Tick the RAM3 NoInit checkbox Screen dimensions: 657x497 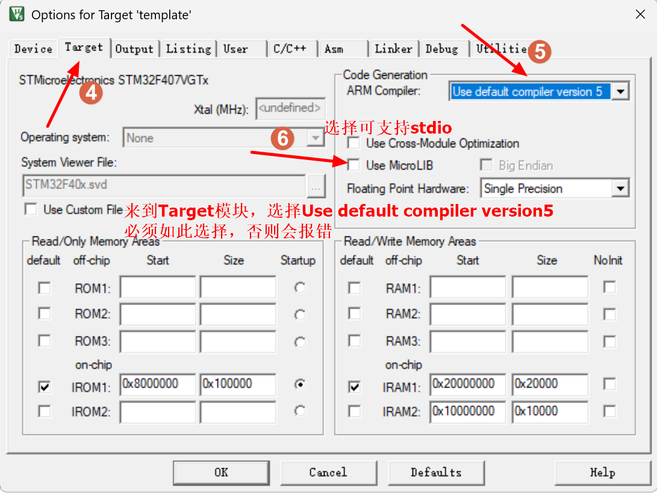click(609, 342)
